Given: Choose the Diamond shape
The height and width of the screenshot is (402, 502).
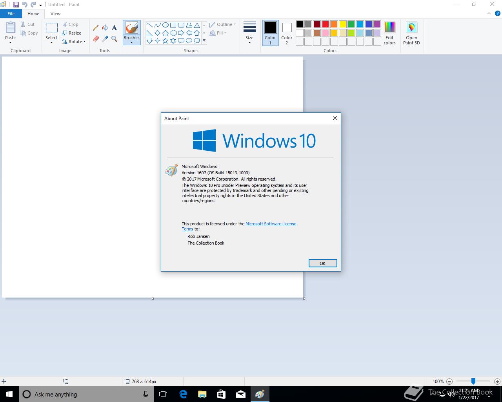Looking at the screenshot, I should tap(157, 33).
